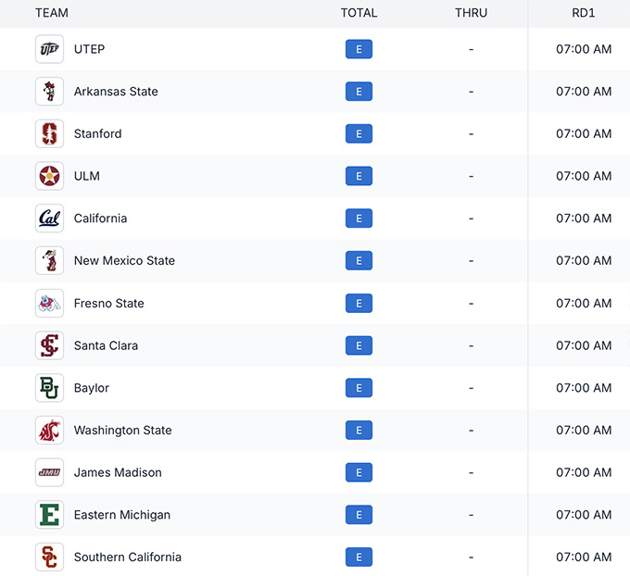
Task: Click the Southern California team name
Action: point(128,557)
